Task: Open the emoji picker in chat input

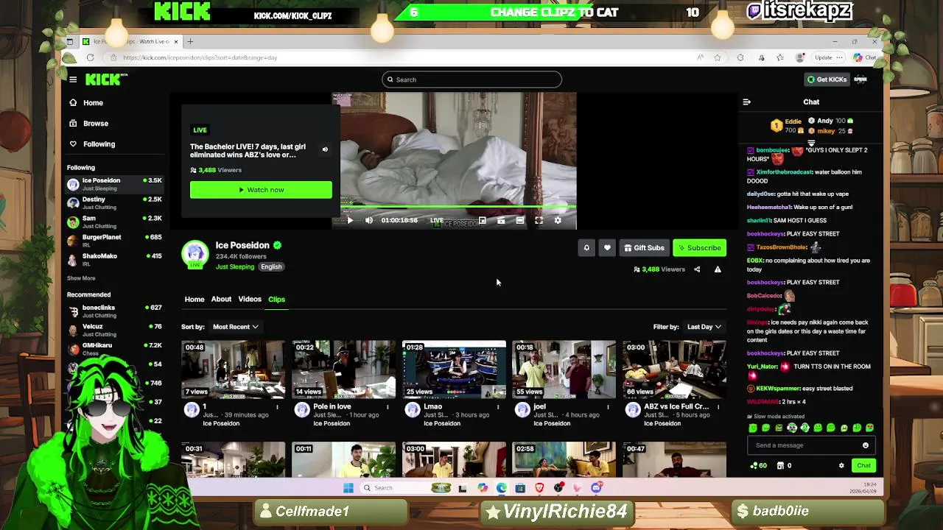Action: [x=866, y=445]
